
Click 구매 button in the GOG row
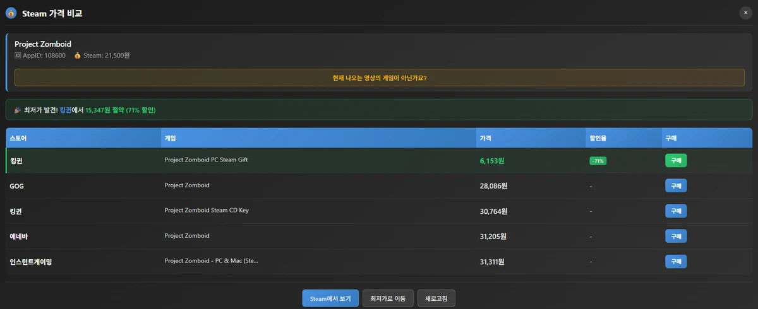coord(676,185)
